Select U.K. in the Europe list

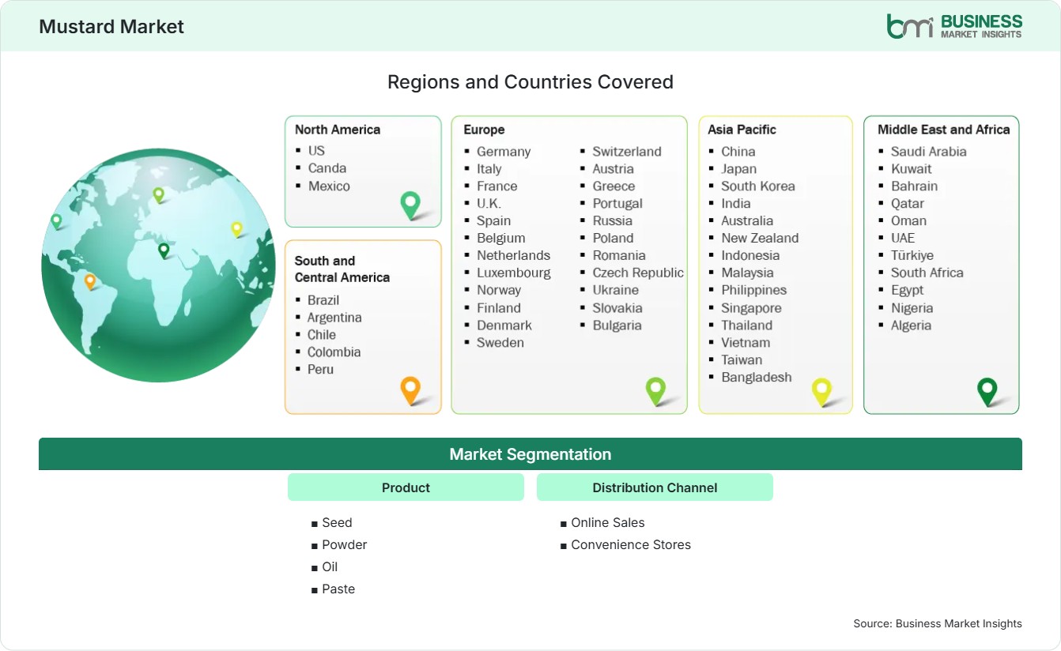[x=489, y=203]
